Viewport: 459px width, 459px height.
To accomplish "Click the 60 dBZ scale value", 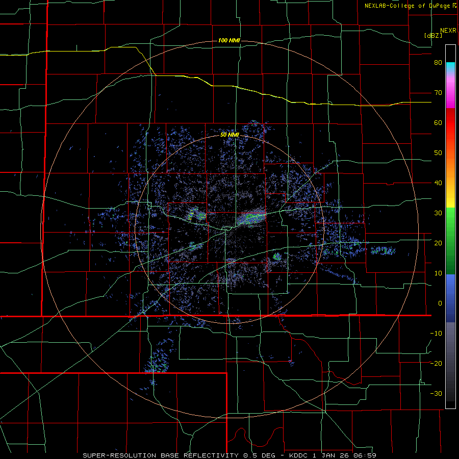I will point(438,122).
